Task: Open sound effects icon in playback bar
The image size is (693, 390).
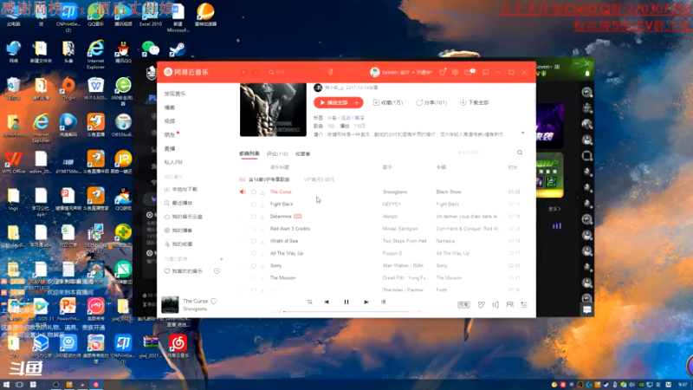Action: click(x=482, y=305)
